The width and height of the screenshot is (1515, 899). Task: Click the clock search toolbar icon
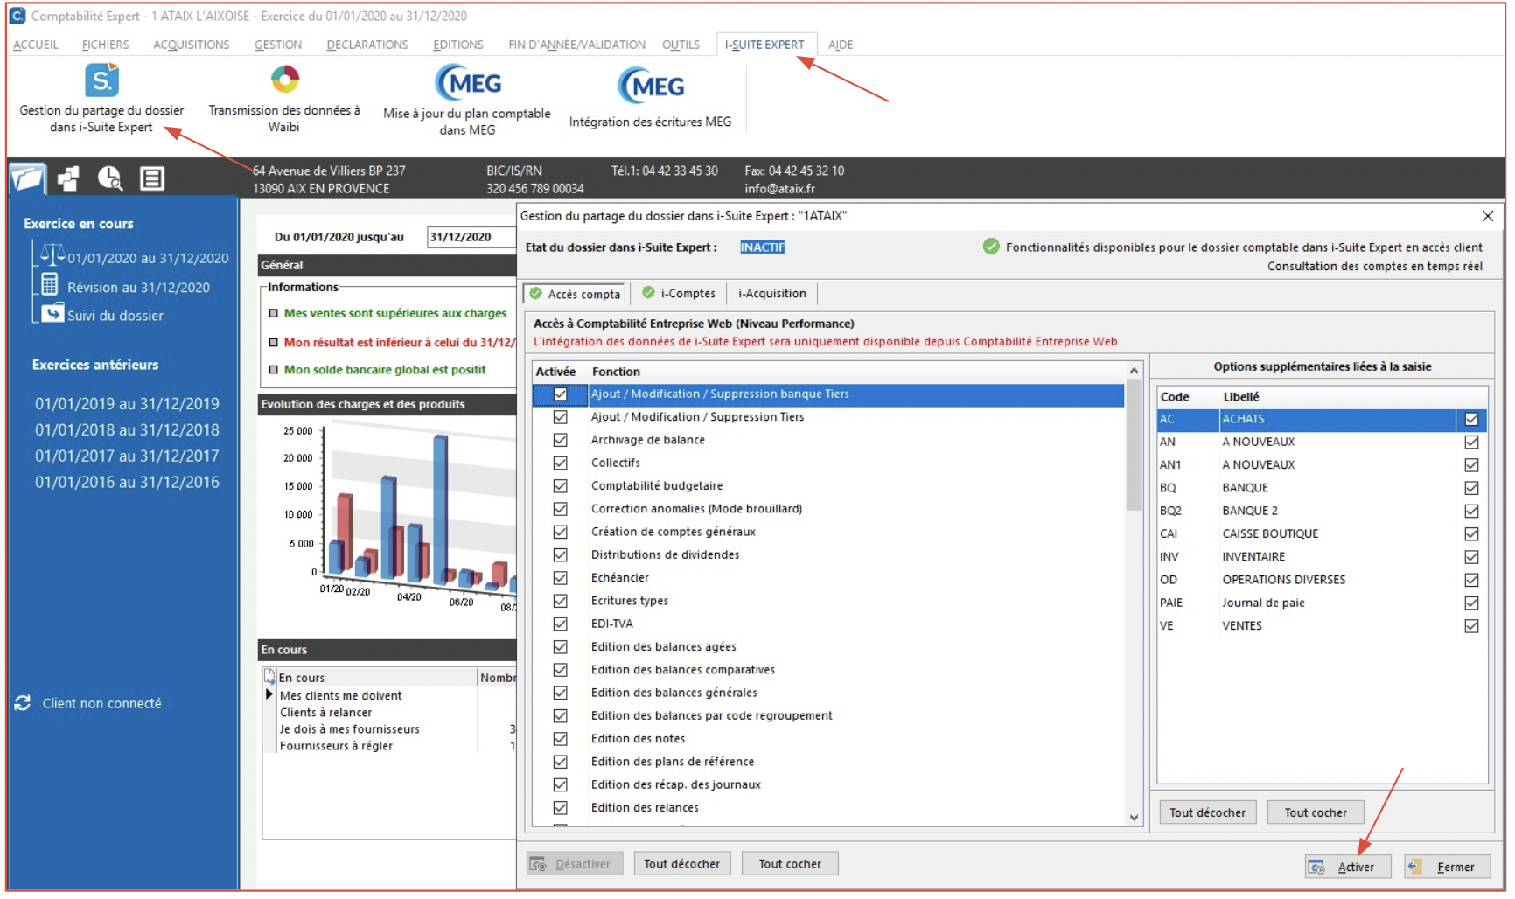tap(110, 178)
